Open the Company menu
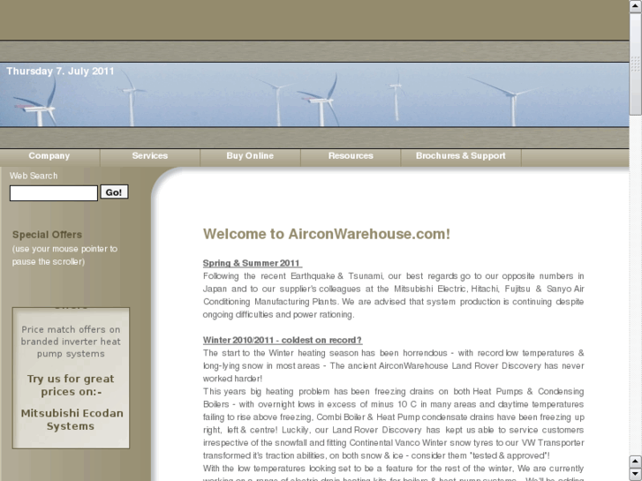Viewport: 642px width, 481px height. (x=49, y=156)
